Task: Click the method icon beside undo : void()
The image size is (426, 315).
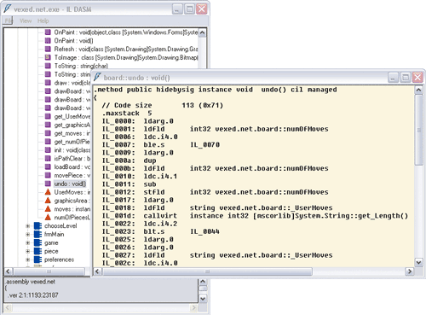Action: (48, 184)
